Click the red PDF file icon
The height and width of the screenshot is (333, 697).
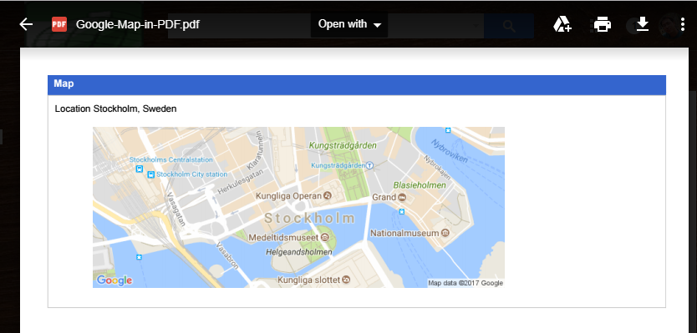(x=59, y=24)
